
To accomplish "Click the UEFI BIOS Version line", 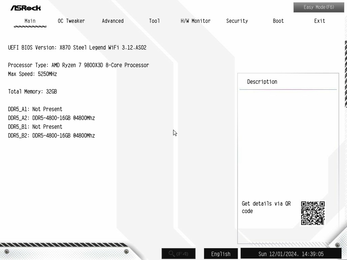I will (77, 47).
